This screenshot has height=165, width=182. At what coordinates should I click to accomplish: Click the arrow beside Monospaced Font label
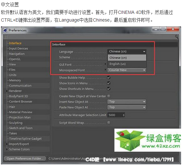105,70
